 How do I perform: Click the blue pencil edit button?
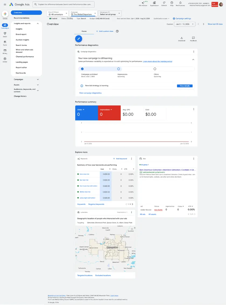pyautogui.click(x=79, y=39)
